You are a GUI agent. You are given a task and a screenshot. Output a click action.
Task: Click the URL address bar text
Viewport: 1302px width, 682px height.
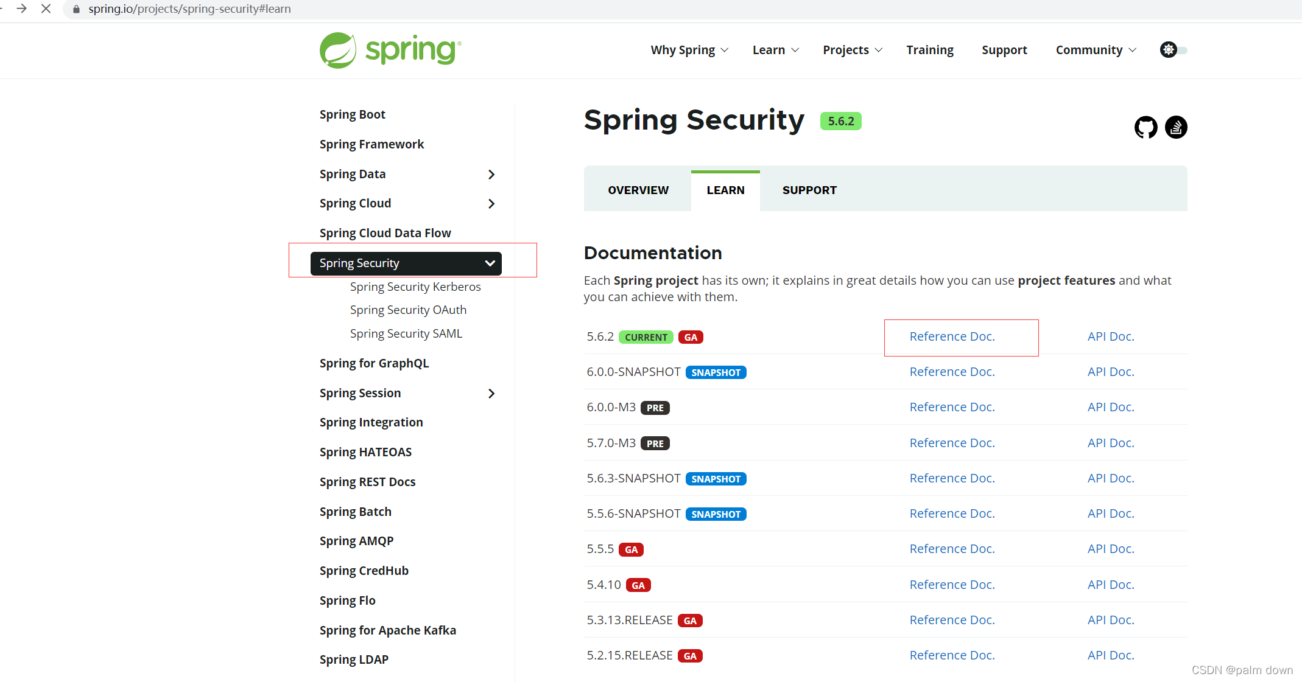point(189,9)
